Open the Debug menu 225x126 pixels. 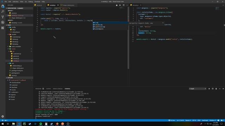click(x=31, y=1)
